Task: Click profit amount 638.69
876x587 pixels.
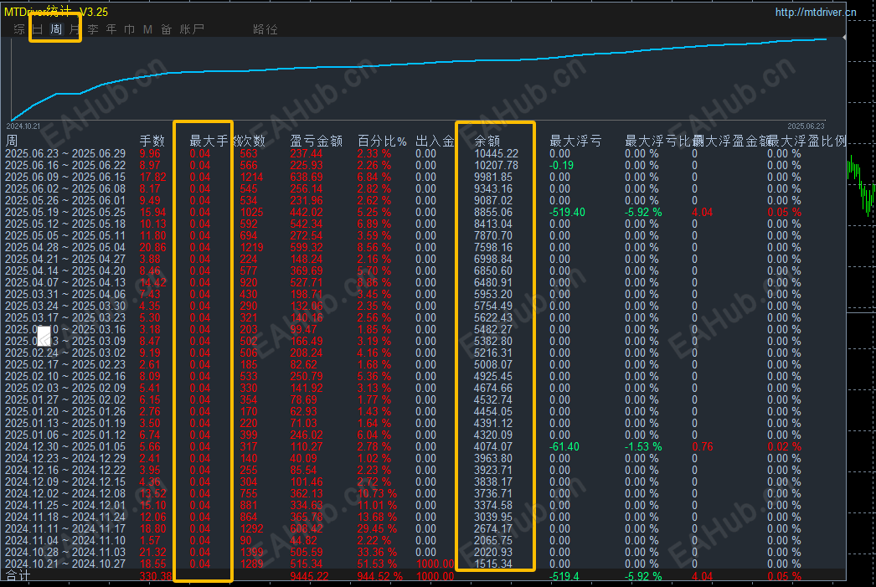Action: 307,177
